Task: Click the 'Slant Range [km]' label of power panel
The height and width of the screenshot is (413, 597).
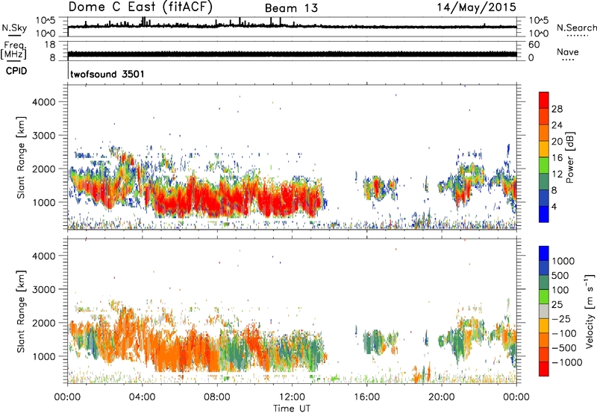Action: tap(21, 158)
